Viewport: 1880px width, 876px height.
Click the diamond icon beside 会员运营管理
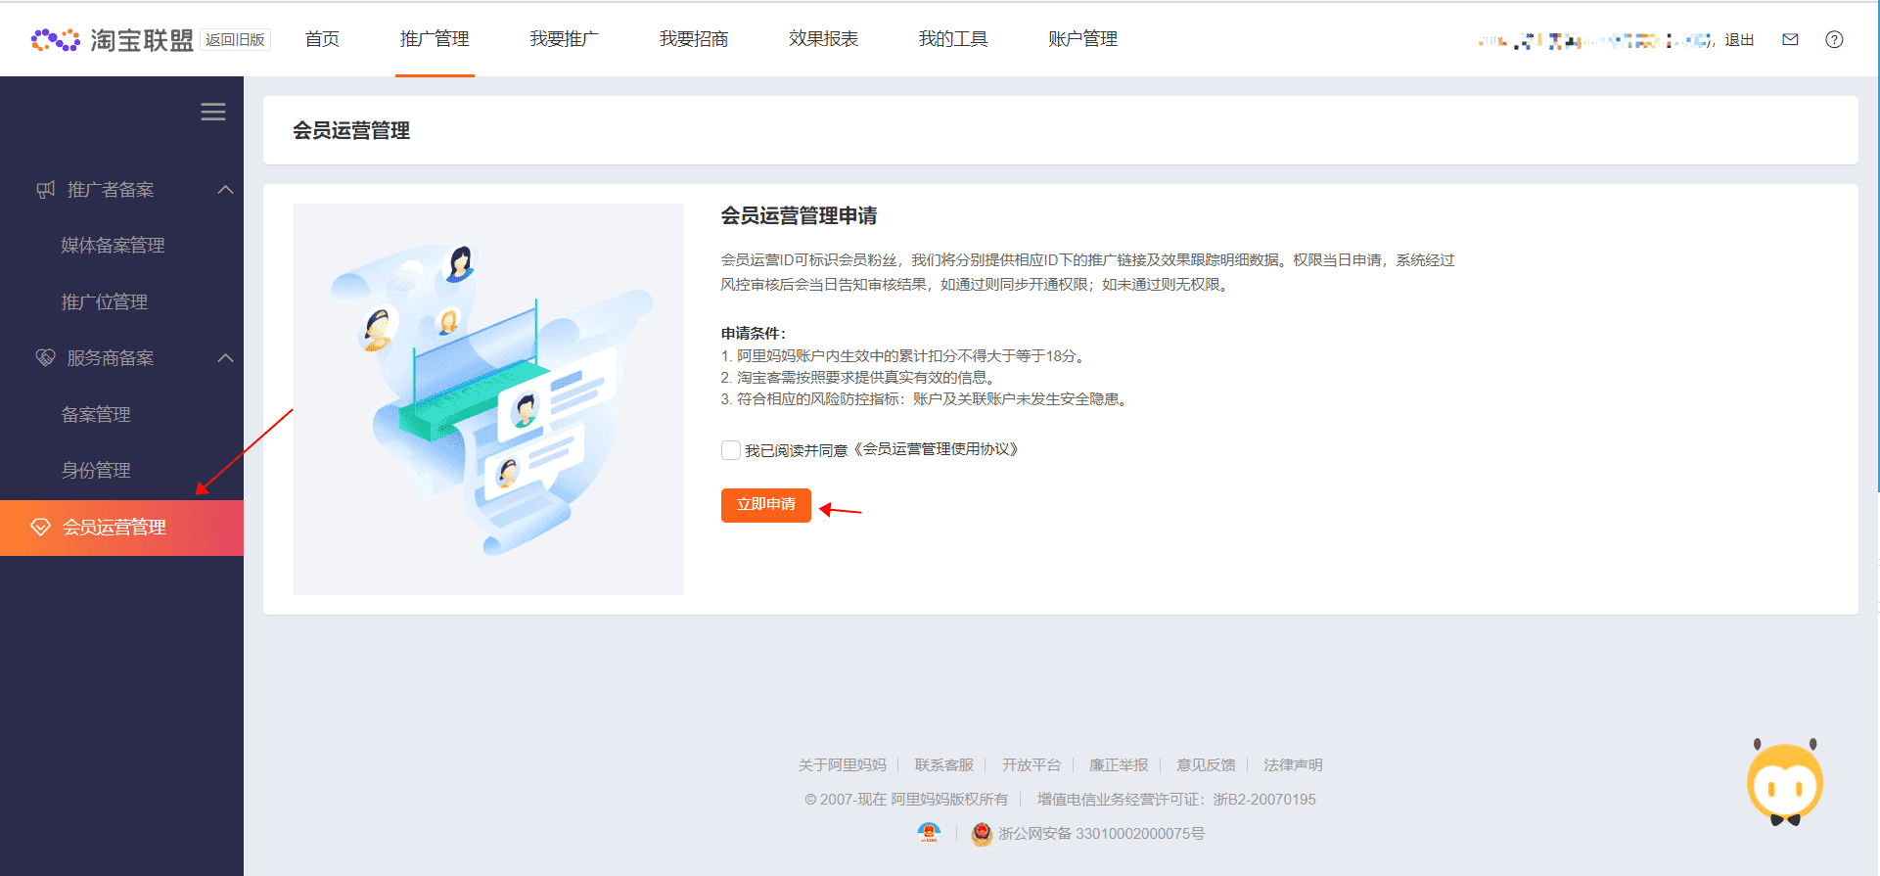[40, 528]
